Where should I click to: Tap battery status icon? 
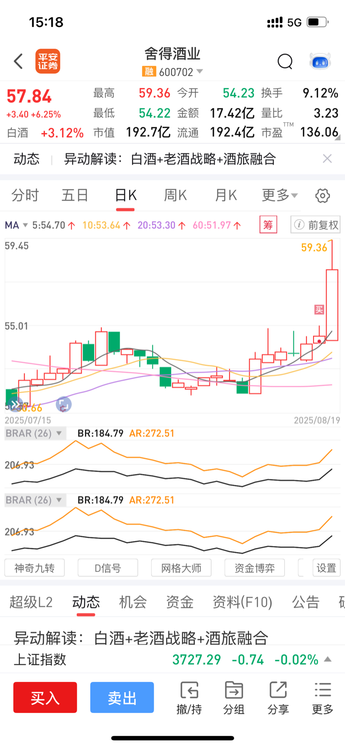[x=318, y=22]
